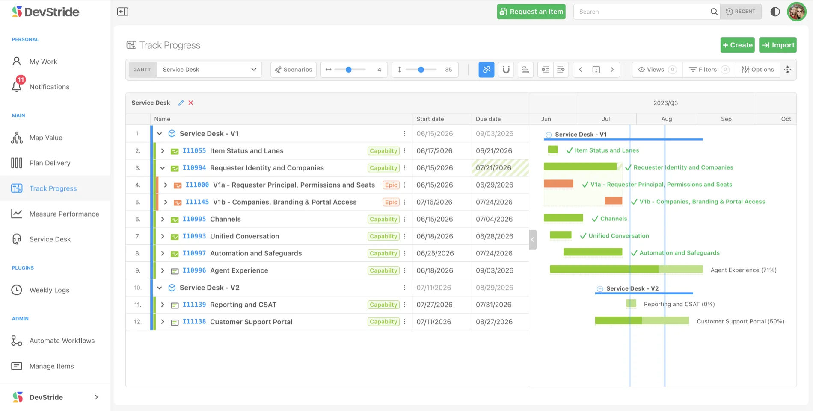This screenshot has width=813, height=411.
Task: Collapse Service Desk - V2 gantt group
Action: pyautogui.click(x=600, y=289)
